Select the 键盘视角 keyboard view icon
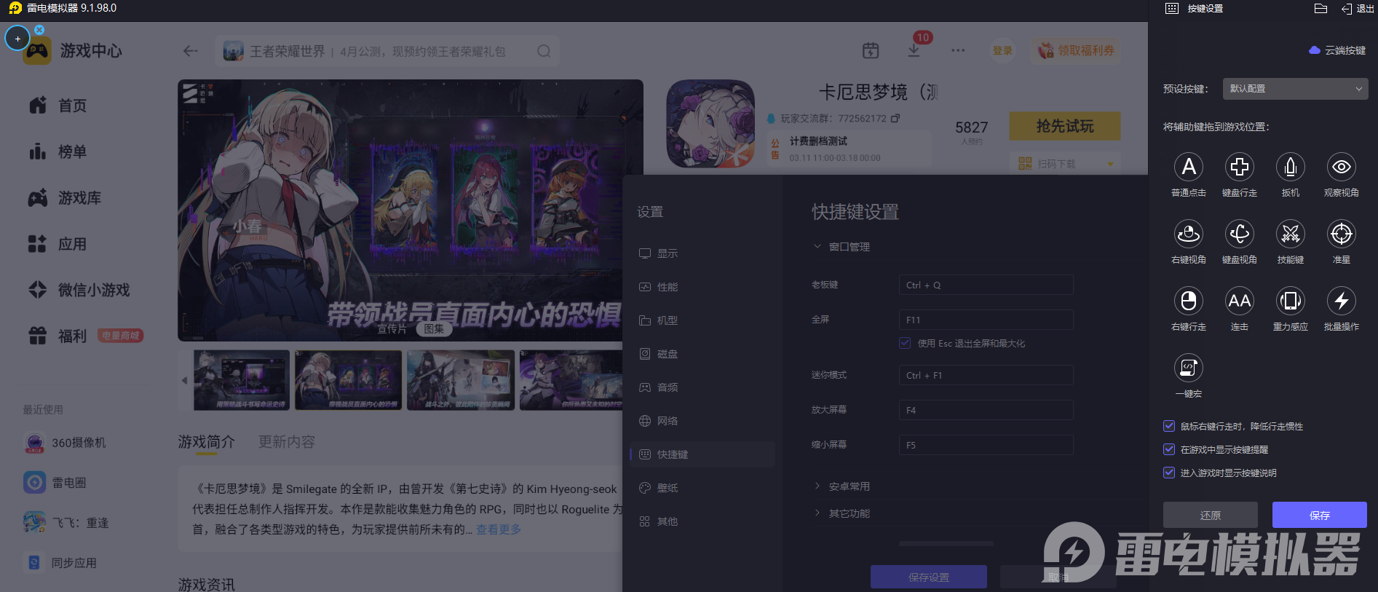 pos(1240,234)
